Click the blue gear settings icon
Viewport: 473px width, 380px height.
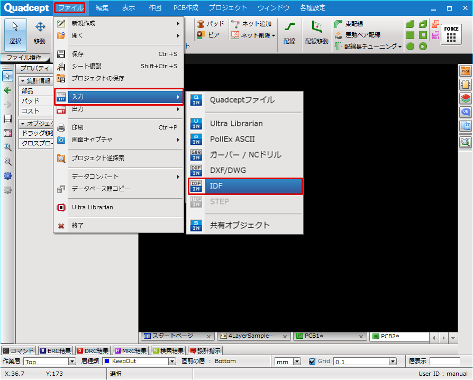tap(7, 175)
